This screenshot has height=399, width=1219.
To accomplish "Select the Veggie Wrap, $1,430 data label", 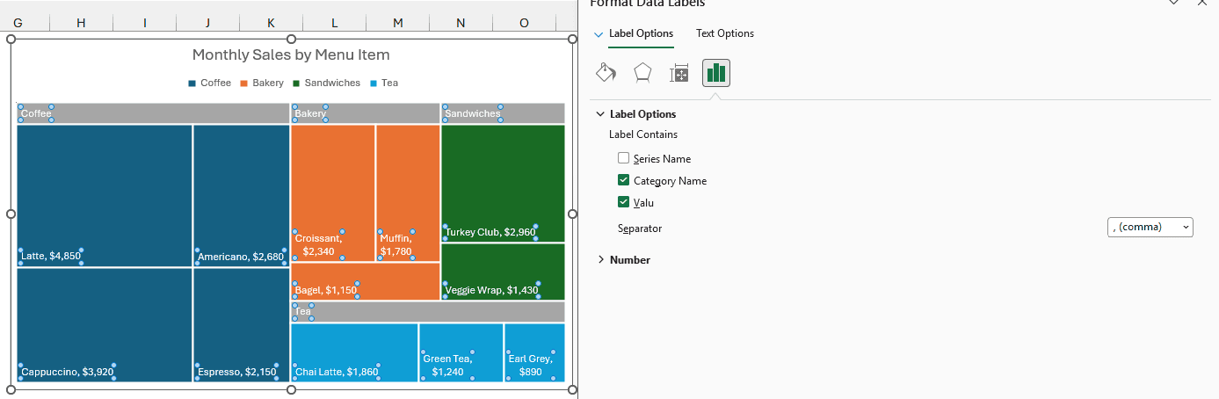I will point(491,290).
